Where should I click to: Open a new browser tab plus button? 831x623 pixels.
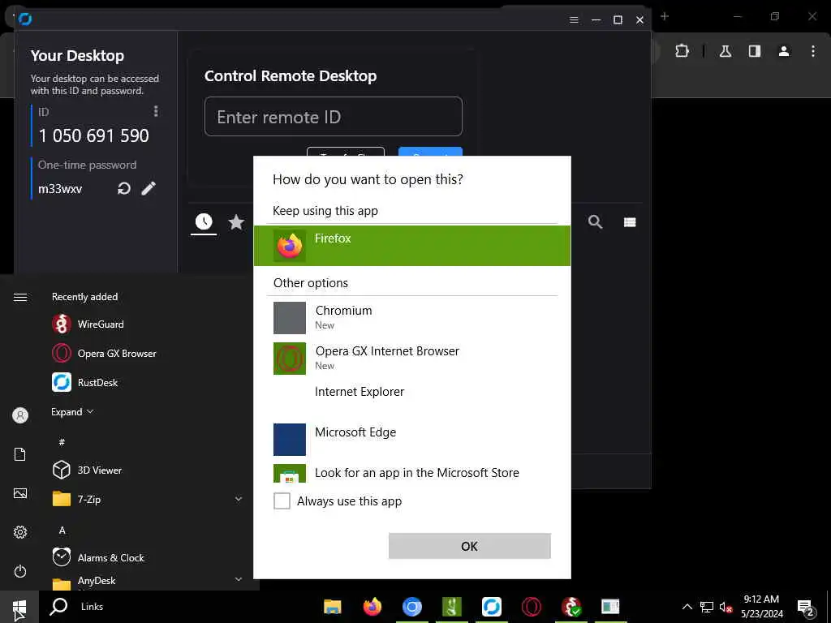665,16
